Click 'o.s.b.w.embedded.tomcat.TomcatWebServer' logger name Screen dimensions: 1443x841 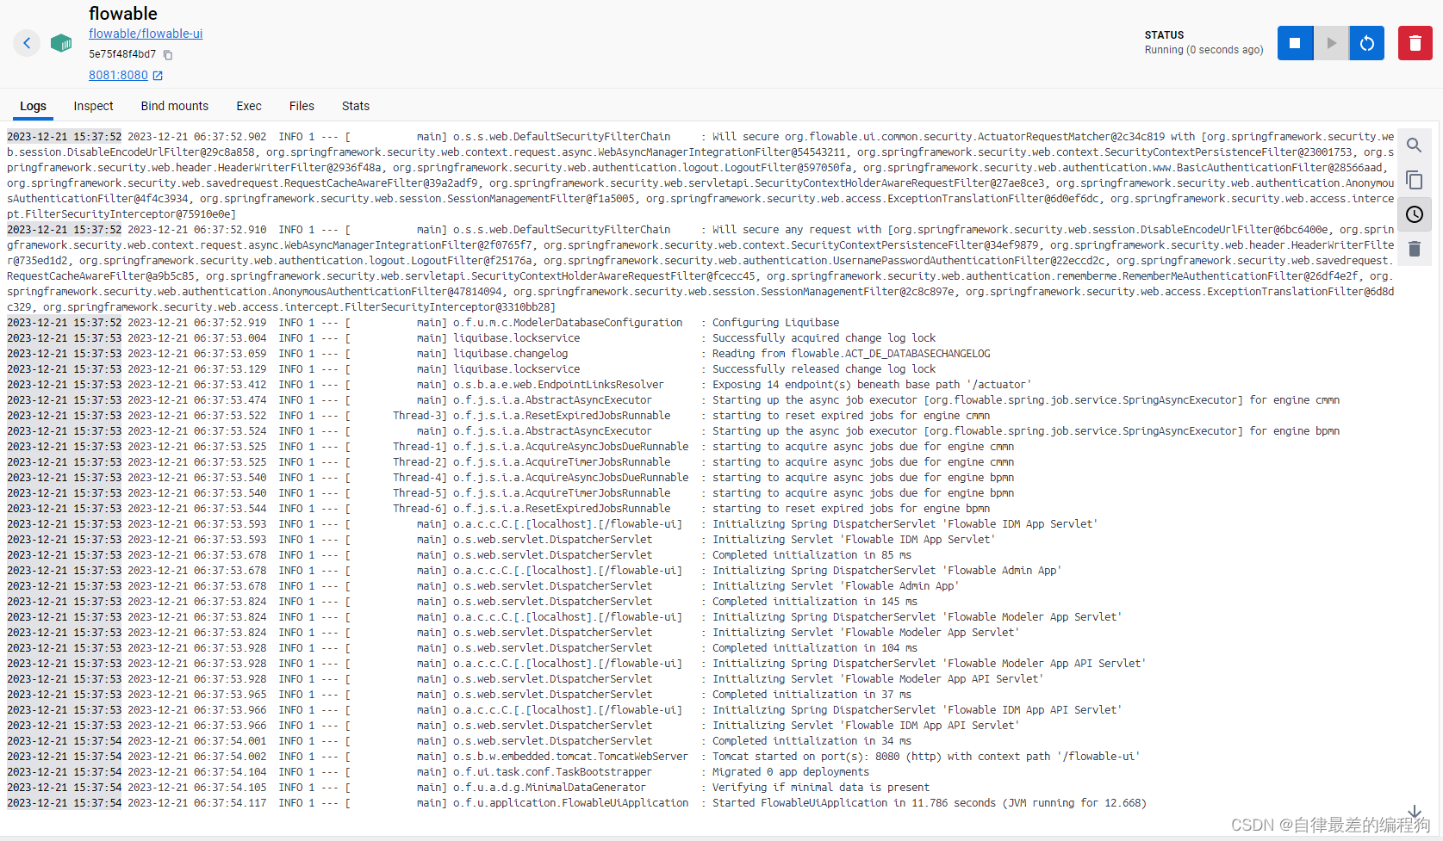pyautogui.click(x=571, y=757)
